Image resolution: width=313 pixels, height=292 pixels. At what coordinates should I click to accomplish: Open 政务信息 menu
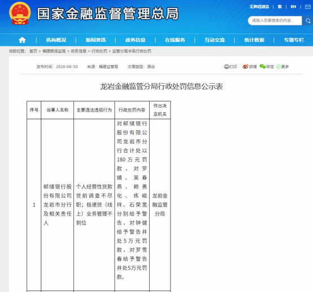point(136,40)
